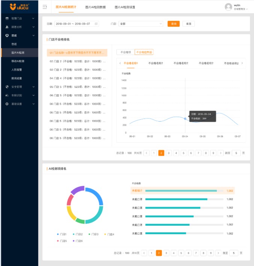The image size is (254, 266).
Task: Click the uiucu logo
Action: 19,7
